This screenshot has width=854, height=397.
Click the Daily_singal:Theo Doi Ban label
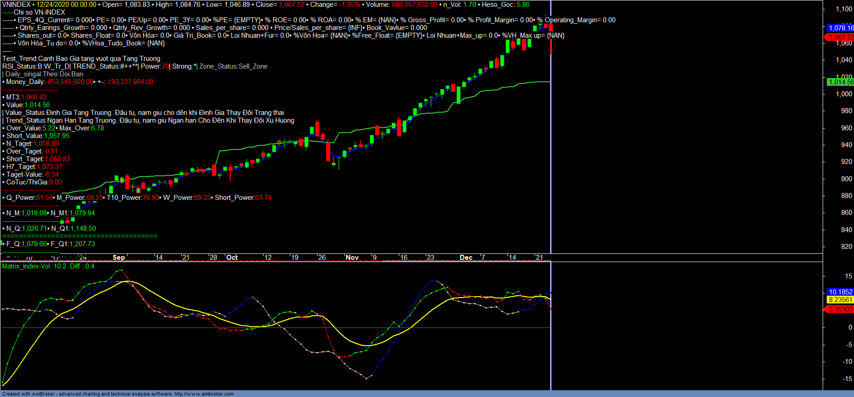[x=44, y=74]
